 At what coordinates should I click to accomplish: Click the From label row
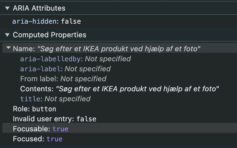[x=63, y=79]
